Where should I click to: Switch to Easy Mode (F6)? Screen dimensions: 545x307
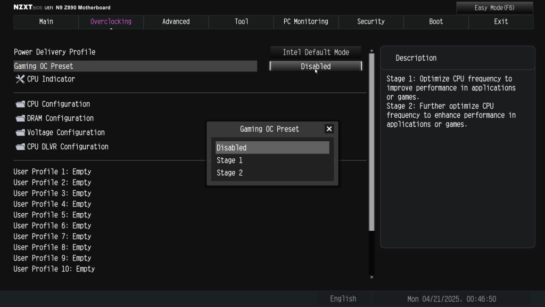(x=494, y=7)
